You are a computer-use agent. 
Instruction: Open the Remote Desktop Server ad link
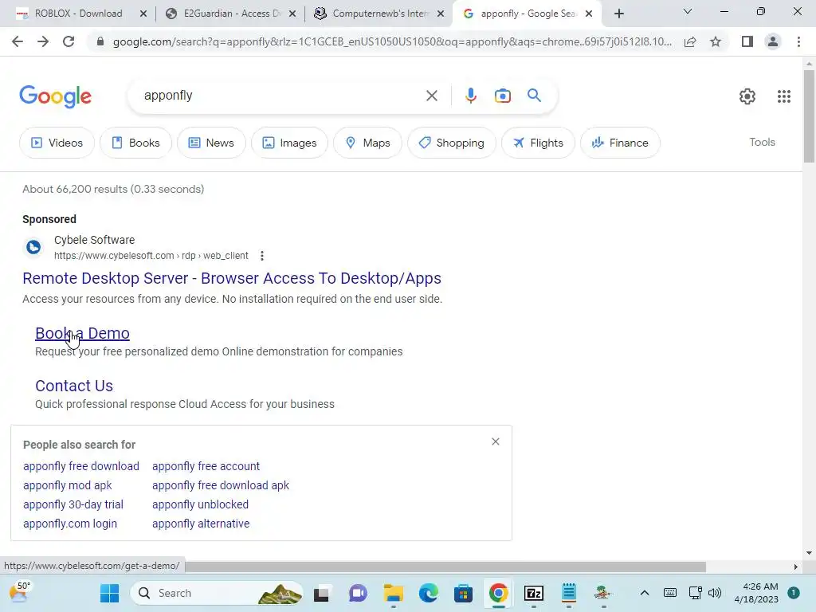point(232,278)
